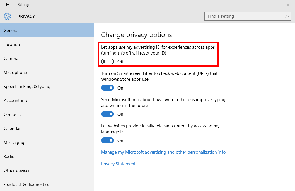This screenshot has width=295, height=191.
Task: Open Contacts privacy settings
Action: tap(12, 115)
